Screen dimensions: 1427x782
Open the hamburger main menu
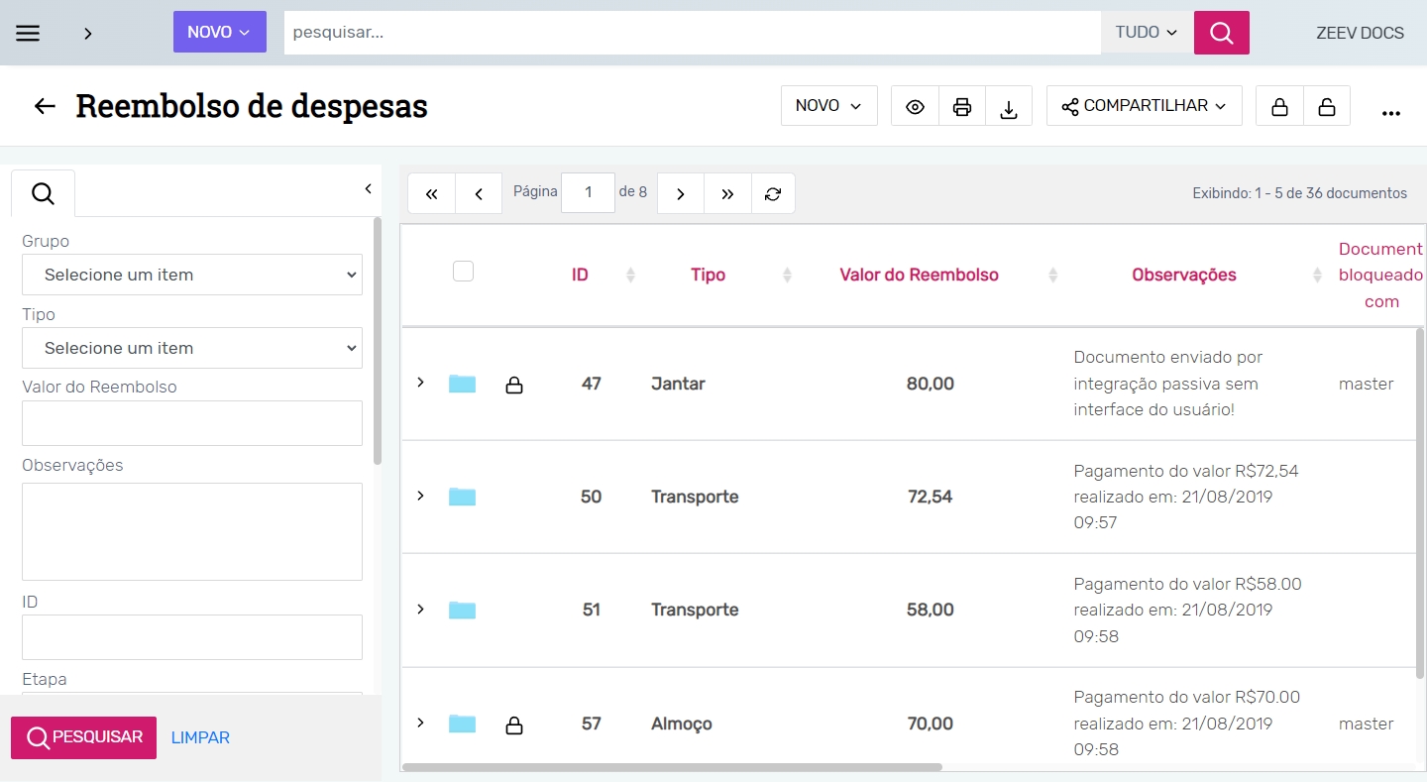(x=28, y=33)
